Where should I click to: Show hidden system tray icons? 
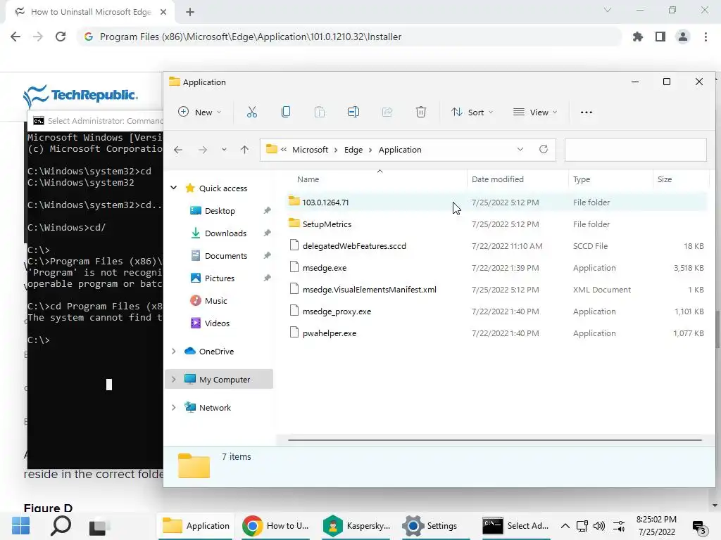pyautogui.click(x=565, y=526)
